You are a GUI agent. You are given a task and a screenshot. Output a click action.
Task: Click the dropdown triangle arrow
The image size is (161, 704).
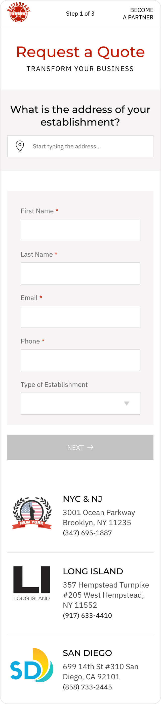127,404
